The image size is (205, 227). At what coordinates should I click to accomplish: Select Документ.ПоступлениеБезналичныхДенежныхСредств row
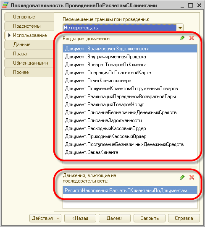[x=130, y=144]
